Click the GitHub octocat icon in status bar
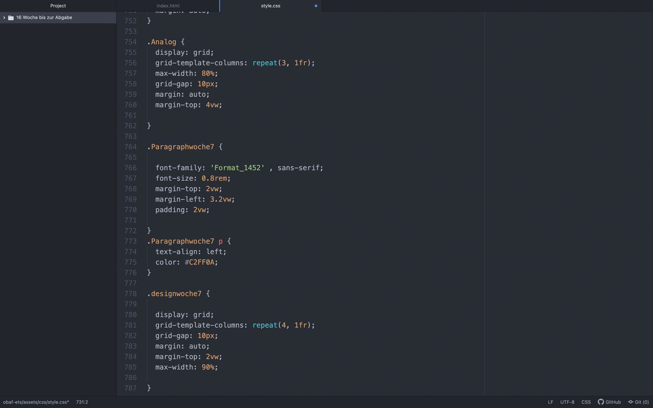 [601, 402]
